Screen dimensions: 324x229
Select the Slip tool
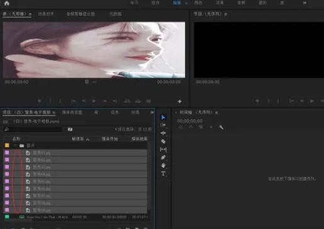(x=163, y=149)
